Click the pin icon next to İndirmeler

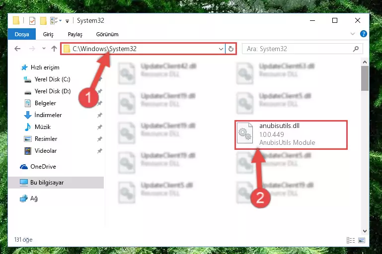pos(100,115)
